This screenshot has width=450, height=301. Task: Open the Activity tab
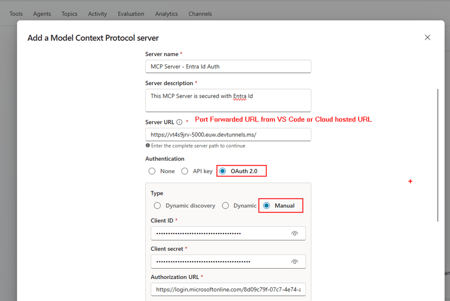[x=98, y=14]
